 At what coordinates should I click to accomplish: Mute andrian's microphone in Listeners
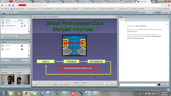[2, 46]
